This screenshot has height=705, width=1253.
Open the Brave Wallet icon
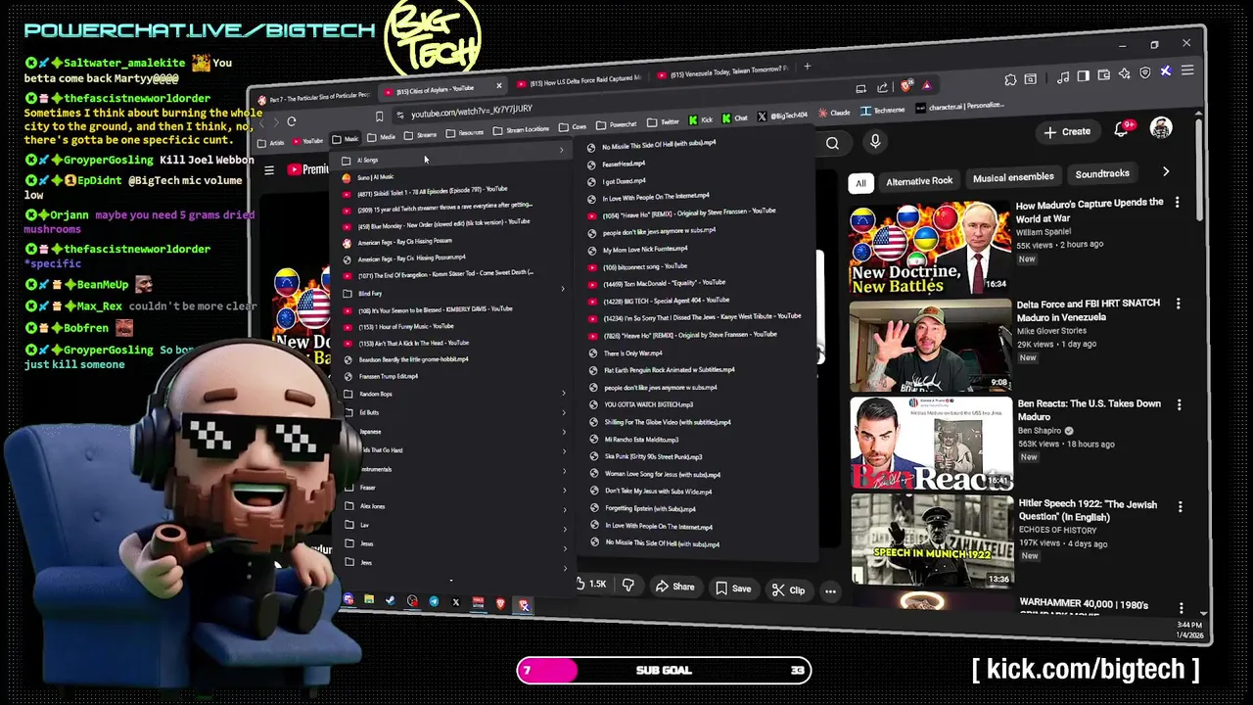point(1103,74)
